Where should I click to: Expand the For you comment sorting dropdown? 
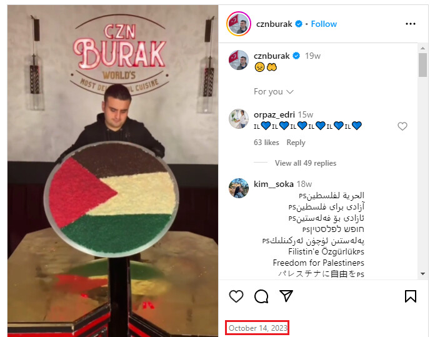point(274,92)
